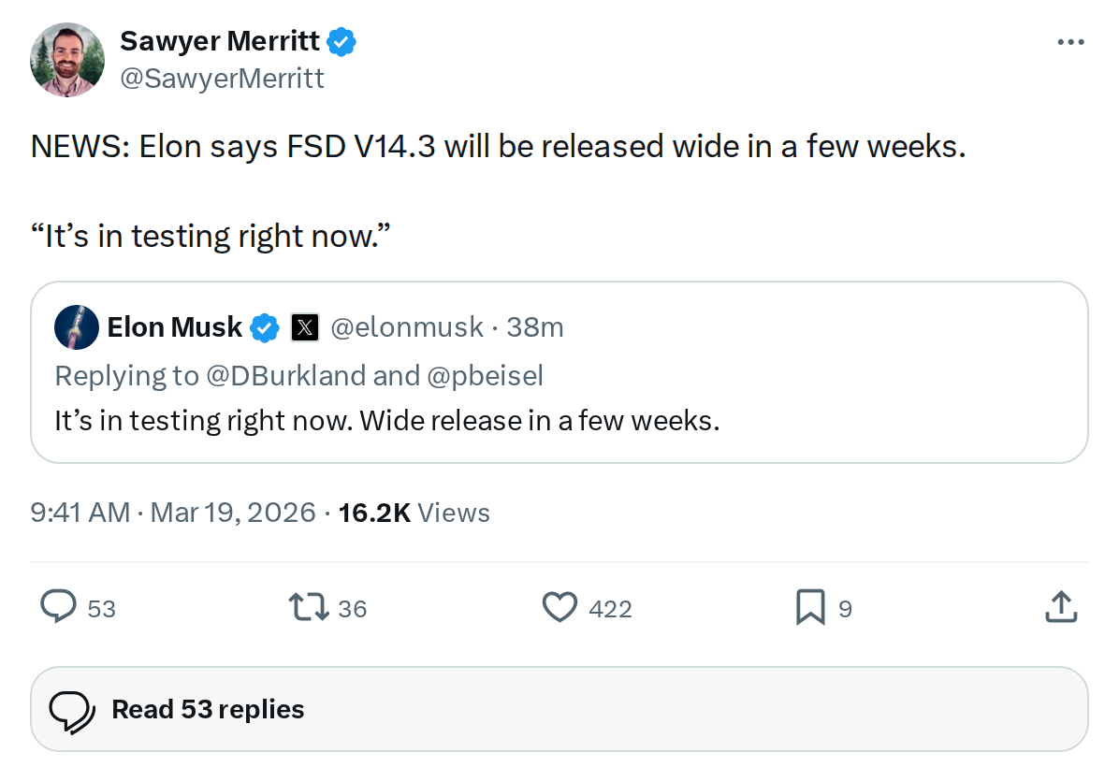Open Sawyer Merritt's profile via his avatar

point(66,58)
